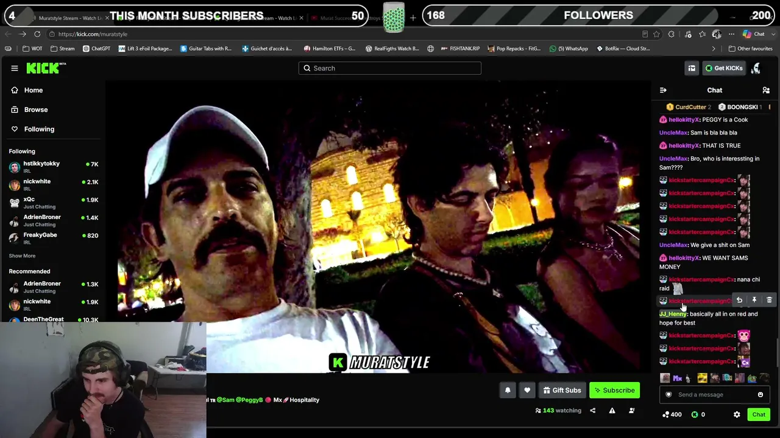Open AdrienBroner in Recommended list
This screenshot has width=780, height=438.
click(53, 287)
